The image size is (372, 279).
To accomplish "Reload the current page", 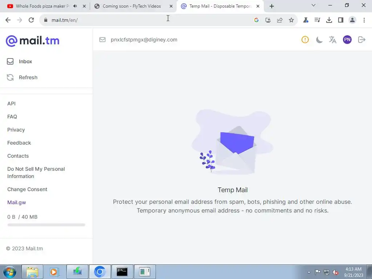I will (x=31, y=20).
